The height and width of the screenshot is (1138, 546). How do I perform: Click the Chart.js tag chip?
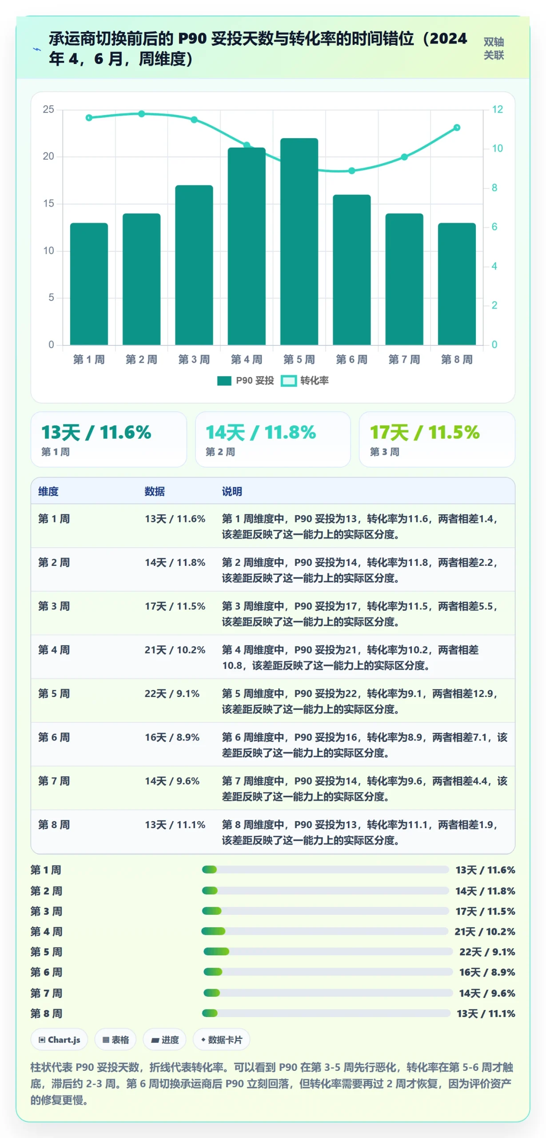click(59, 1039)
